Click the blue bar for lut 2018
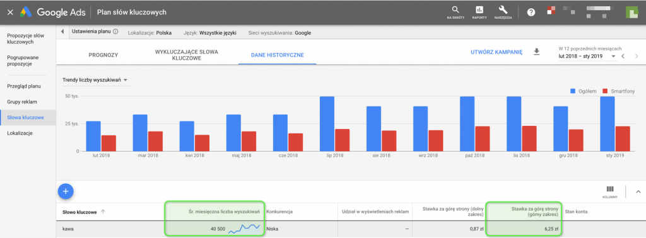 click(93, 136)
